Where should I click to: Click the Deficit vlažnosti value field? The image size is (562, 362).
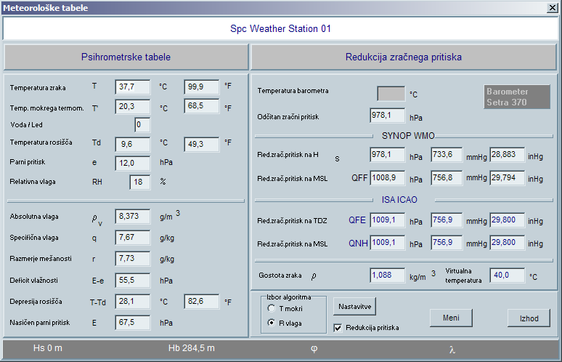133,280
